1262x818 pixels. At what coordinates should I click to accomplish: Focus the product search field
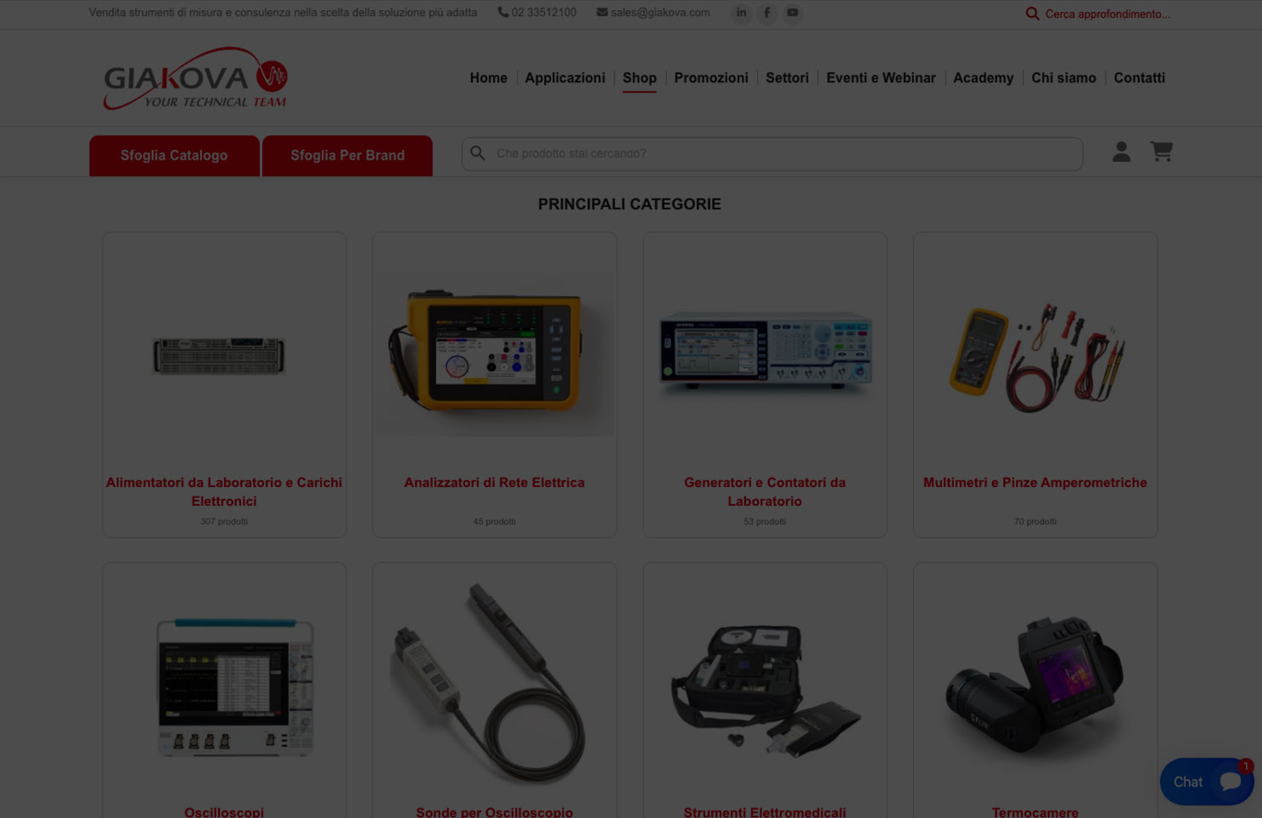click(x=781, y=154)
